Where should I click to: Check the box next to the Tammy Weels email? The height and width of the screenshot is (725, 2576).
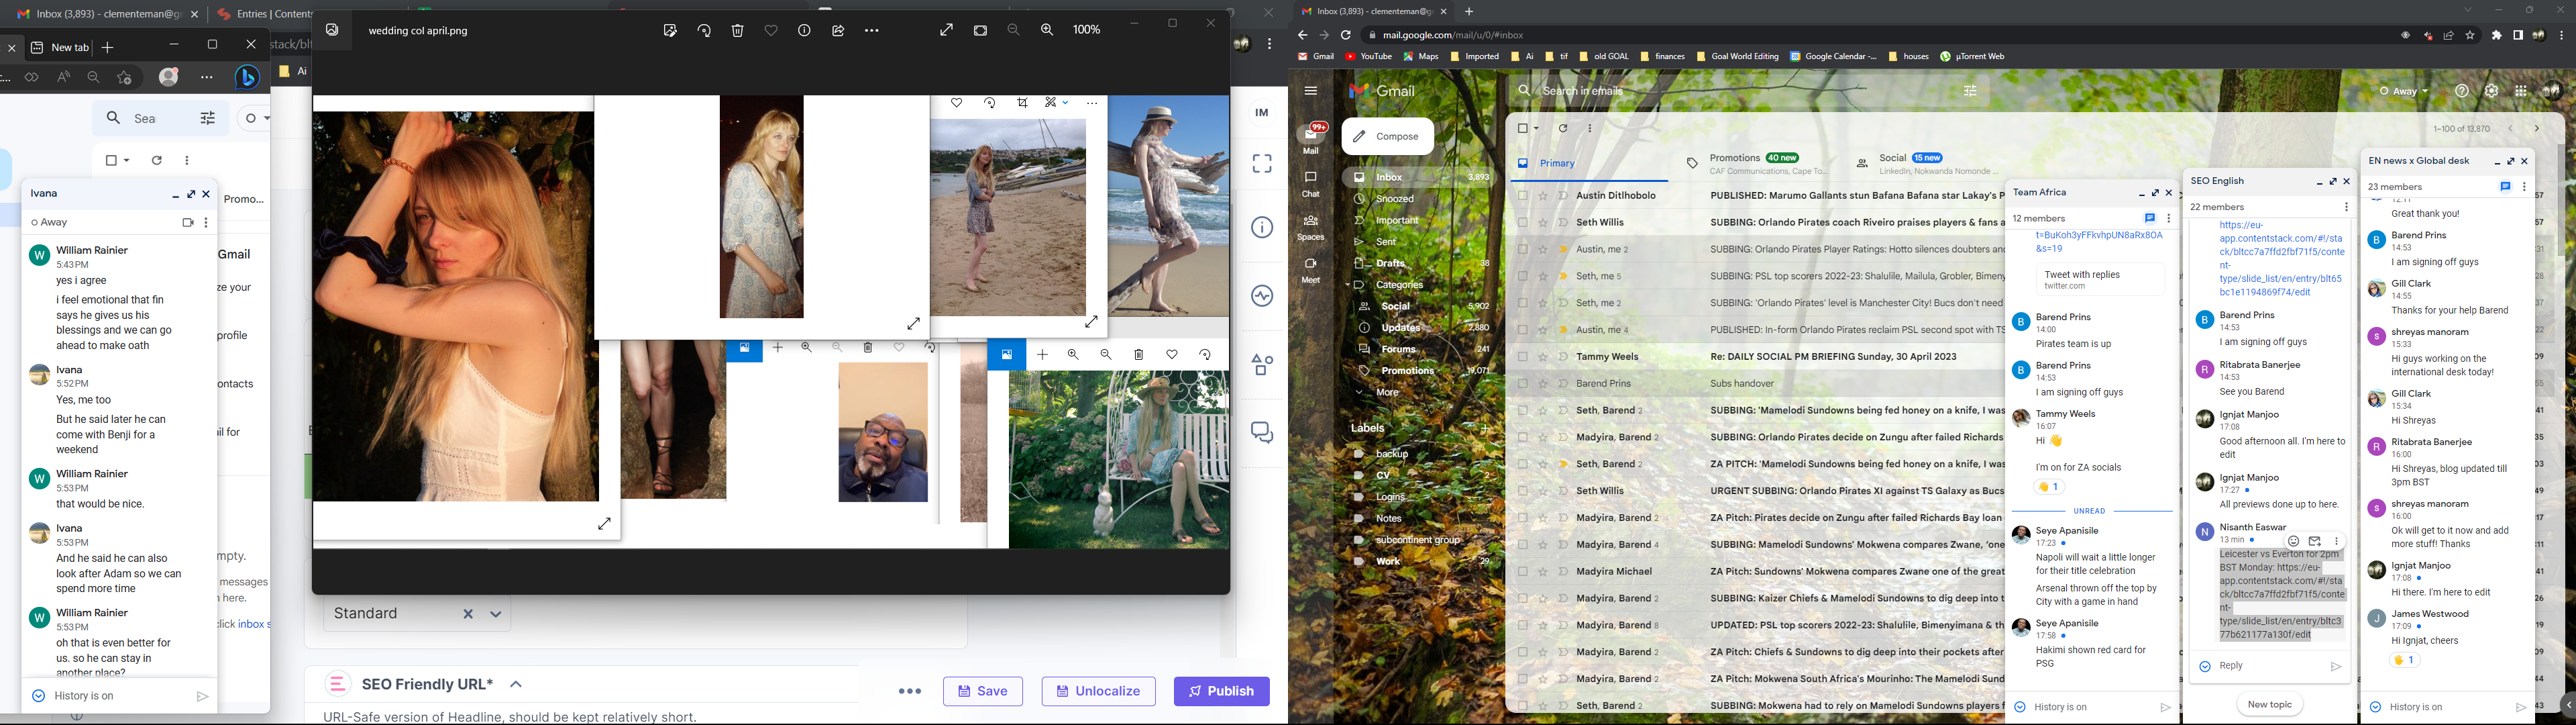pyautogui.click(x=1523, y=358)
